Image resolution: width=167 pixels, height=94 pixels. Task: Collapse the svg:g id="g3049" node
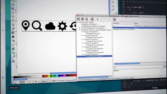point(82,32)
